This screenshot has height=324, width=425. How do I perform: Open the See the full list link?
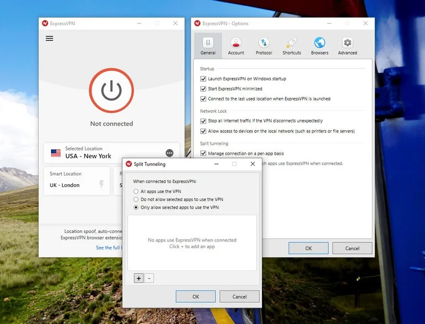click(109, 247)
